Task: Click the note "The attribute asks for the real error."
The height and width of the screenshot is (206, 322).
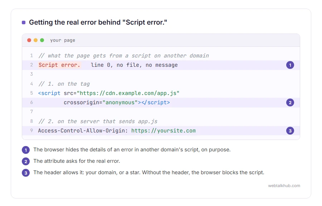Action: (77, 161)
